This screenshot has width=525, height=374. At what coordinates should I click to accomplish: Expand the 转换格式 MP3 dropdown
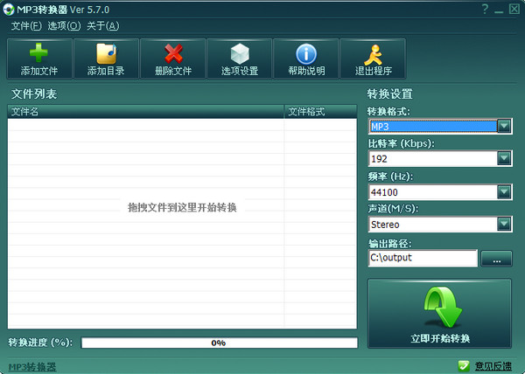(x=503, y=126)
